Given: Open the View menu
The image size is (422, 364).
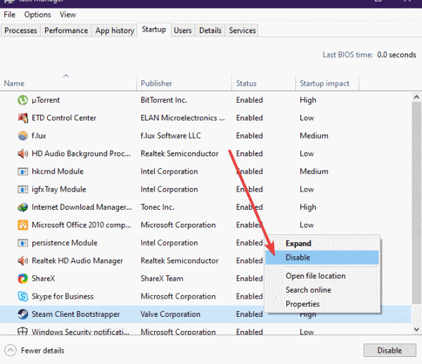Looking at the screenshot, I should coord(68,15).
